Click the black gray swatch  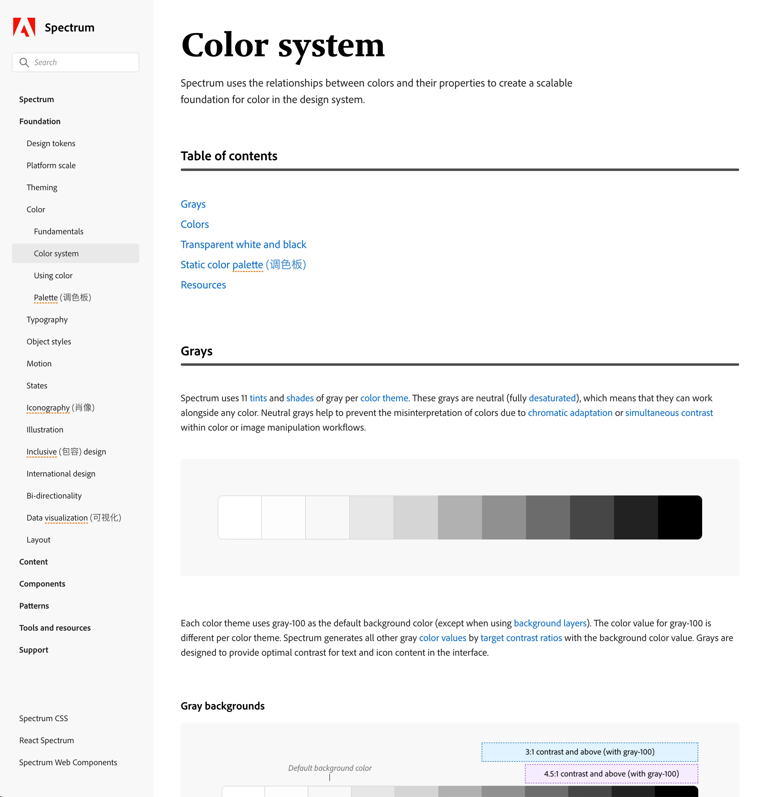coord(679,517)
